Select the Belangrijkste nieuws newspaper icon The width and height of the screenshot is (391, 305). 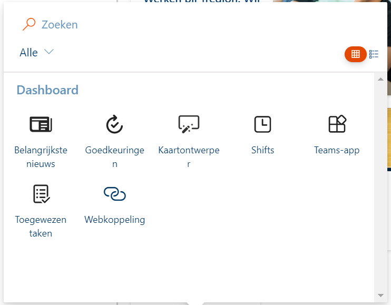(x=41, y=124)
